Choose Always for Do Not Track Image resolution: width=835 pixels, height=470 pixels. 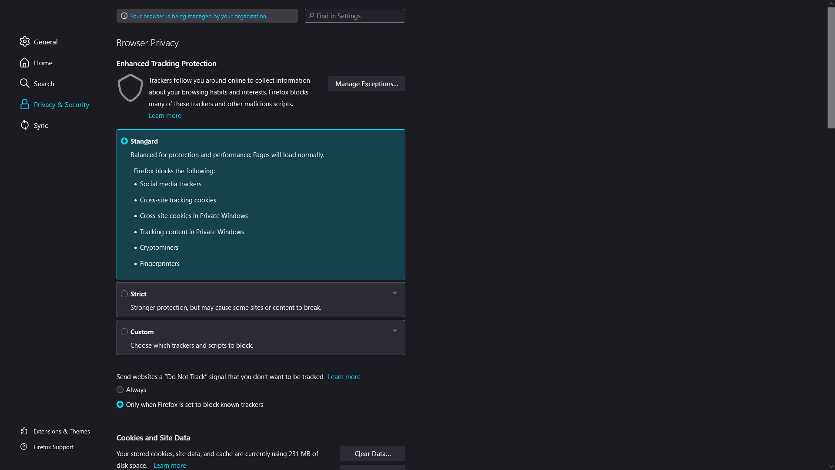click(120, 389)
